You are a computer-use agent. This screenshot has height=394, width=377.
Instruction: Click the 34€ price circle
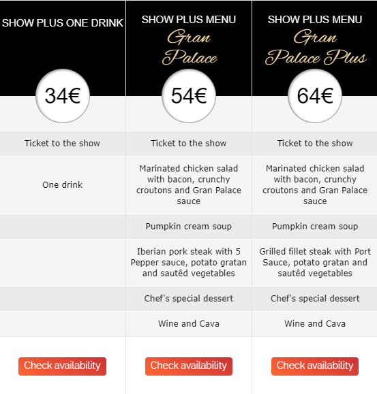tap(63, 96)
